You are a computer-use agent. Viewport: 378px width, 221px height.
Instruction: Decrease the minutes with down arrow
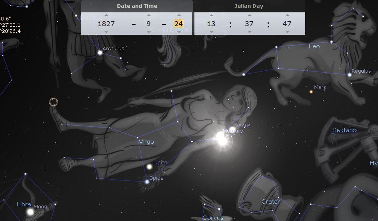pos(249,32)
